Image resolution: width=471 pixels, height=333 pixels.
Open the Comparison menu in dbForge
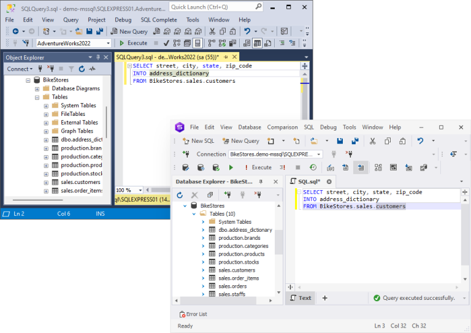282,128
